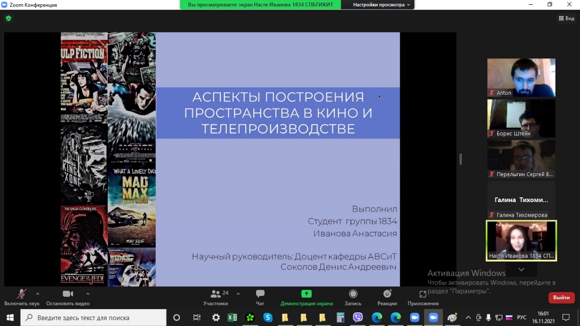Select Anton's video thumbnail
Screen dimensions: 580x326
pyautogui.click(x=521, y=78)
